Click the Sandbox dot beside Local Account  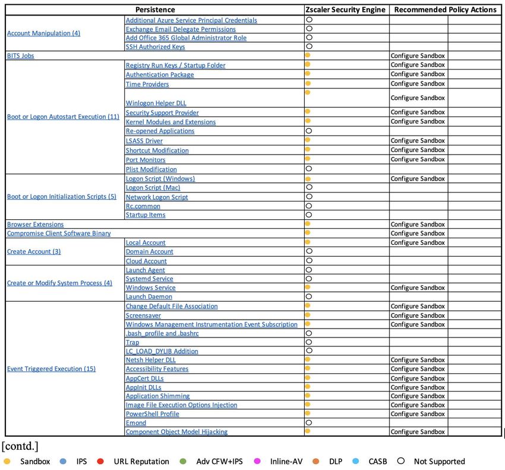pos(308,242)
